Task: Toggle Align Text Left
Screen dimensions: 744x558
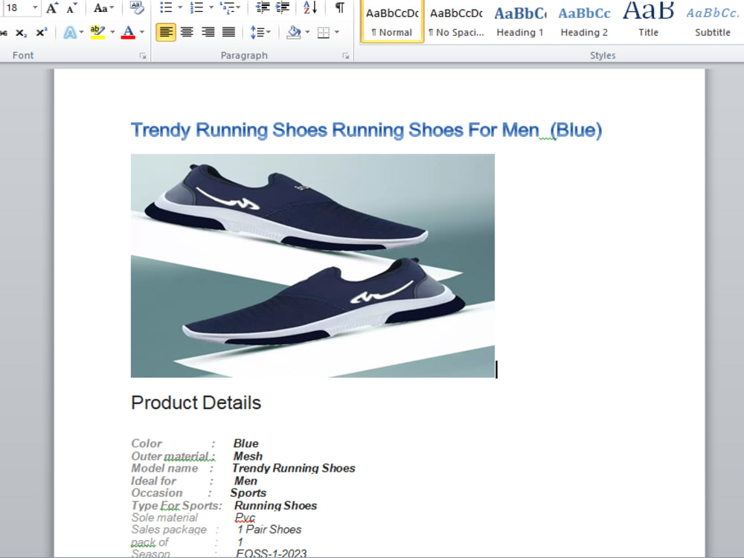Action: click(166, 32)
